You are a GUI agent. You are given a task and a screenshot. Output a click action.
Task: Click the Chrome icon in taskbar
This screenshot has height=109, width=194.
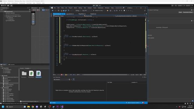(33, 107)
